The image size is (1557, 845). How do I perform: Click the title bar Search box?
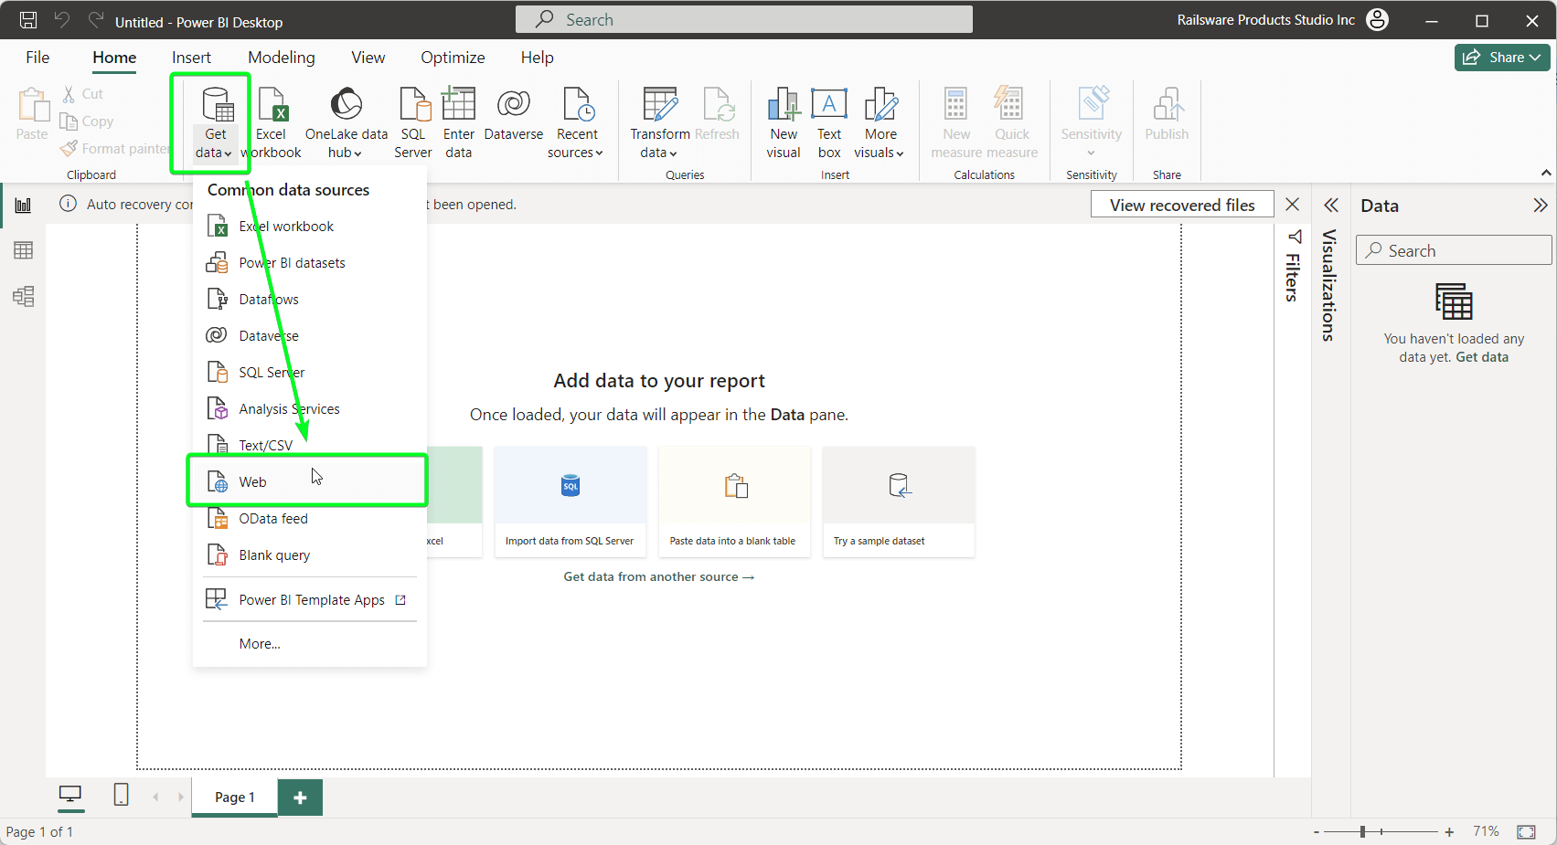point(744,19)
